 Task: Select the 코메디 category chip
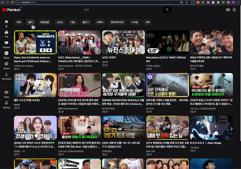click(x=100, y=22)
